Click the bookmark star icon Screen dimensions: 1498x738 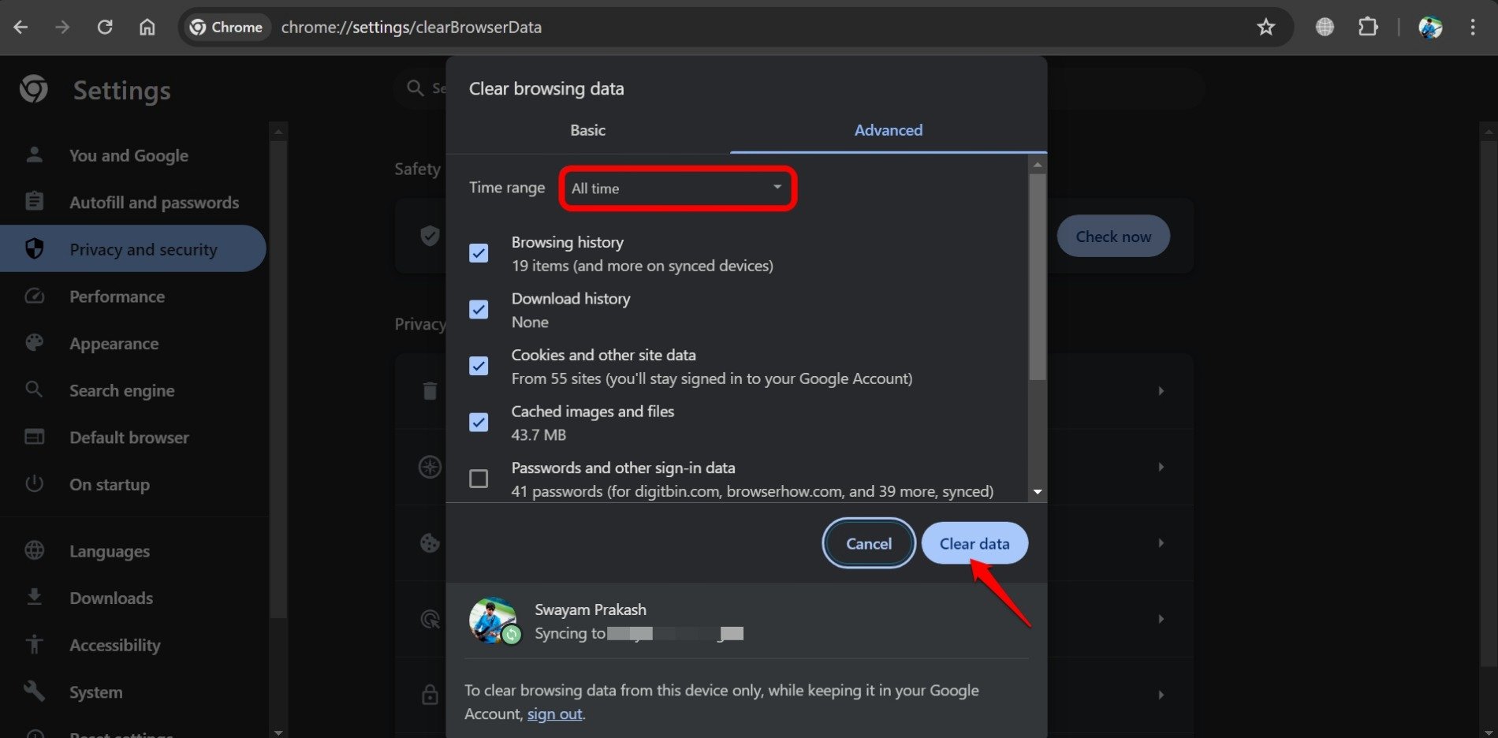(1265, 28)
